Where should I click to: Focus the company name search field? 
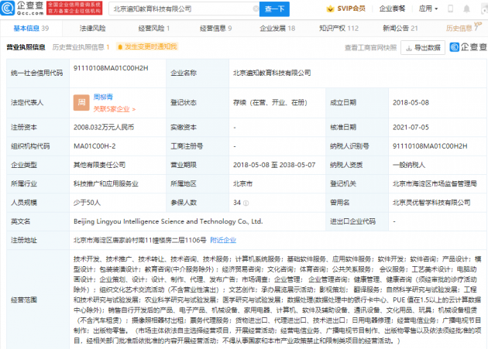[184, 9]
